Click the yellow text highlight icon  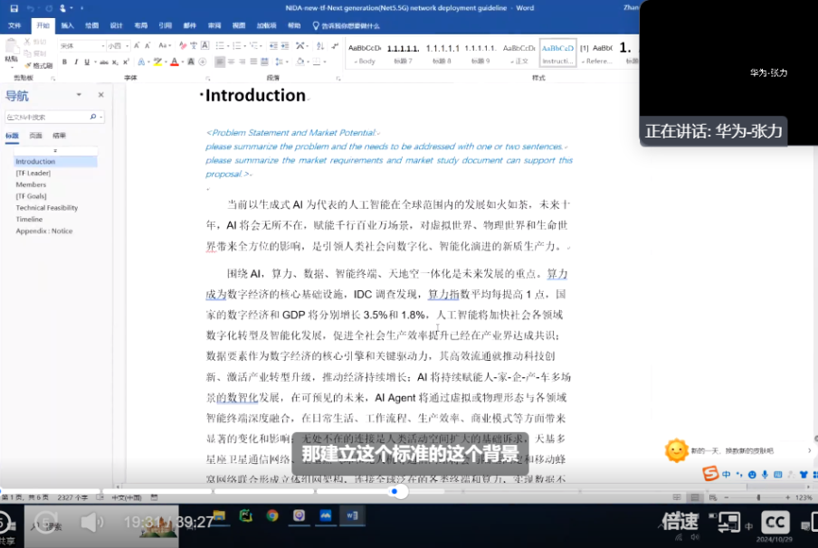coord(157,62)
